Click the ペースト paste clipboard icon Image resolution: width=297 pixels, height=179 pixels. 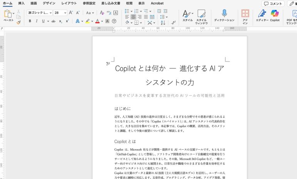[x=8, y=14]
